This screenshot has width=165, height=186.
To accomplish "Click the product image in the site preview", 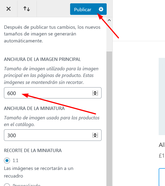I will [x=162, y=96].
